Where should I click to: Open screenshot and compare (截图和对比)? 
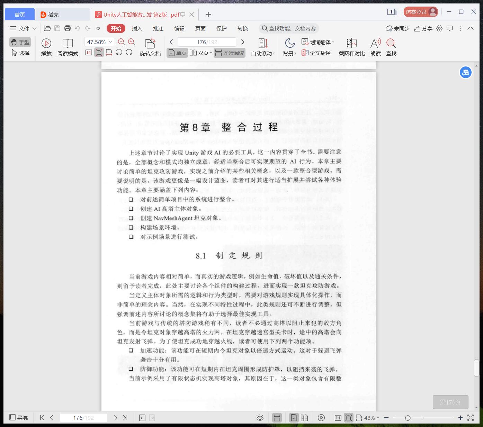[x=352, y=47]
